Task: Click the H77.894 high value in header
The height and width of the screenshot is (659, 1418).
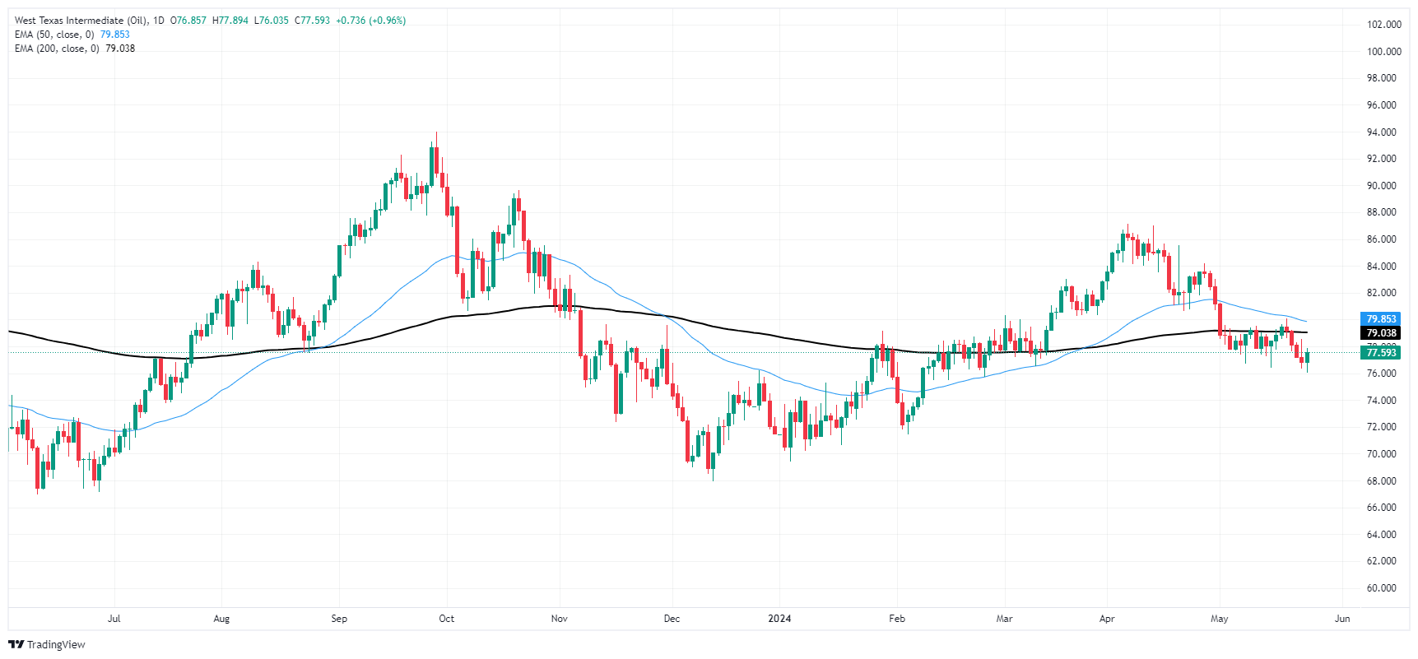Action: [230, 21]
